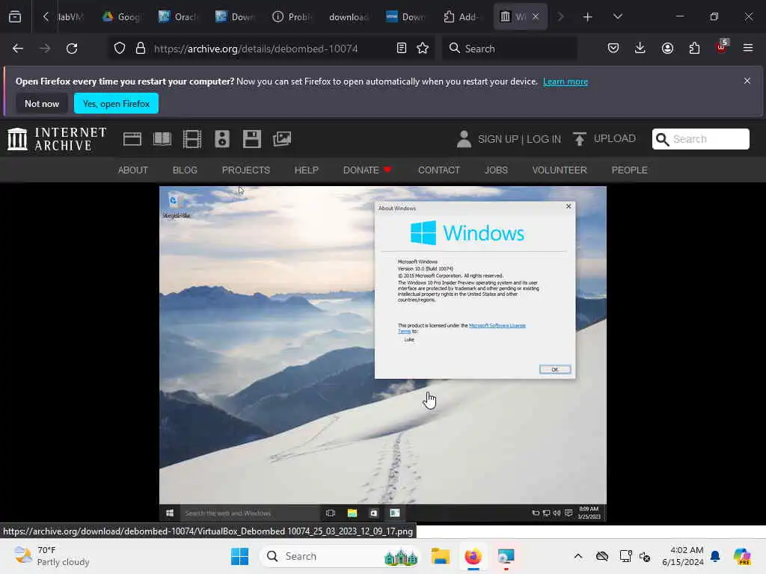The image size is (766, 574).
Task: Open the DONATE menu item
Action: [x=367, y=170]
